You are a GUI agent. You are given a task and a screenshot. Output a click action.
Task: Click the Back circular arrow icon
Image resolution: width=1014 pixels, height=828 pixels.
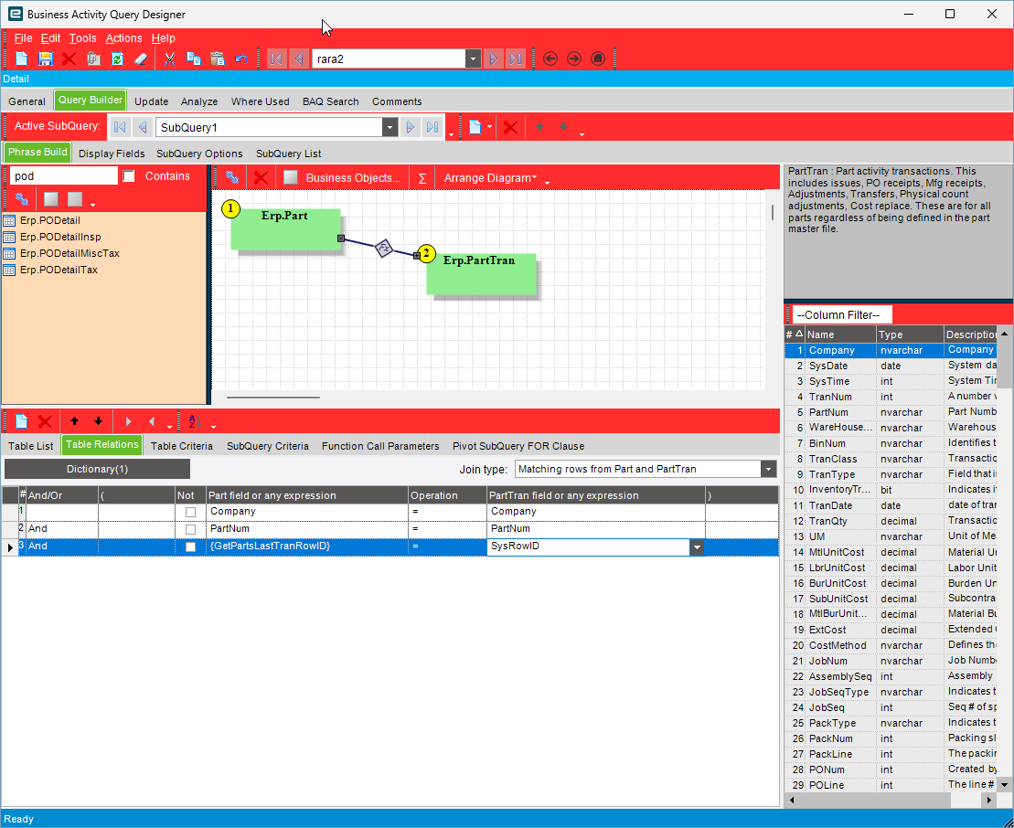(x=550, y=58)
